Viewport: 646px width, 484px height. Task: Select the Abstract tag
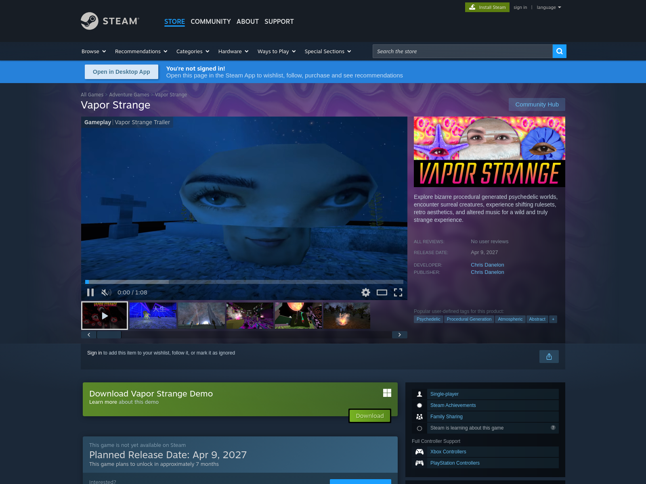coord(537,319)
